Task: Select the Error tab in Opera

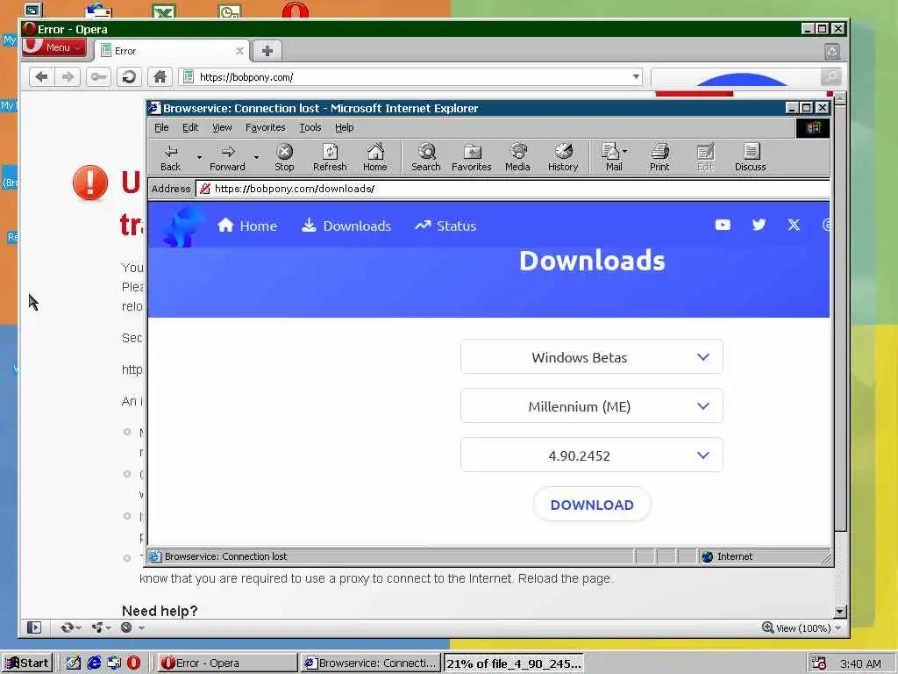Action: pyautogui.click(x=172, y=51)
